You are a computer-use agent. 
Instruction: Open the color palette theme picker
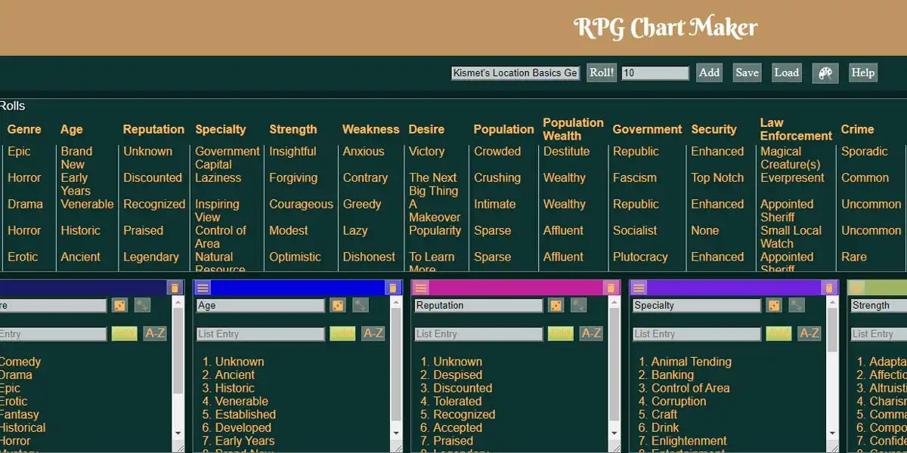pos(825,73)
